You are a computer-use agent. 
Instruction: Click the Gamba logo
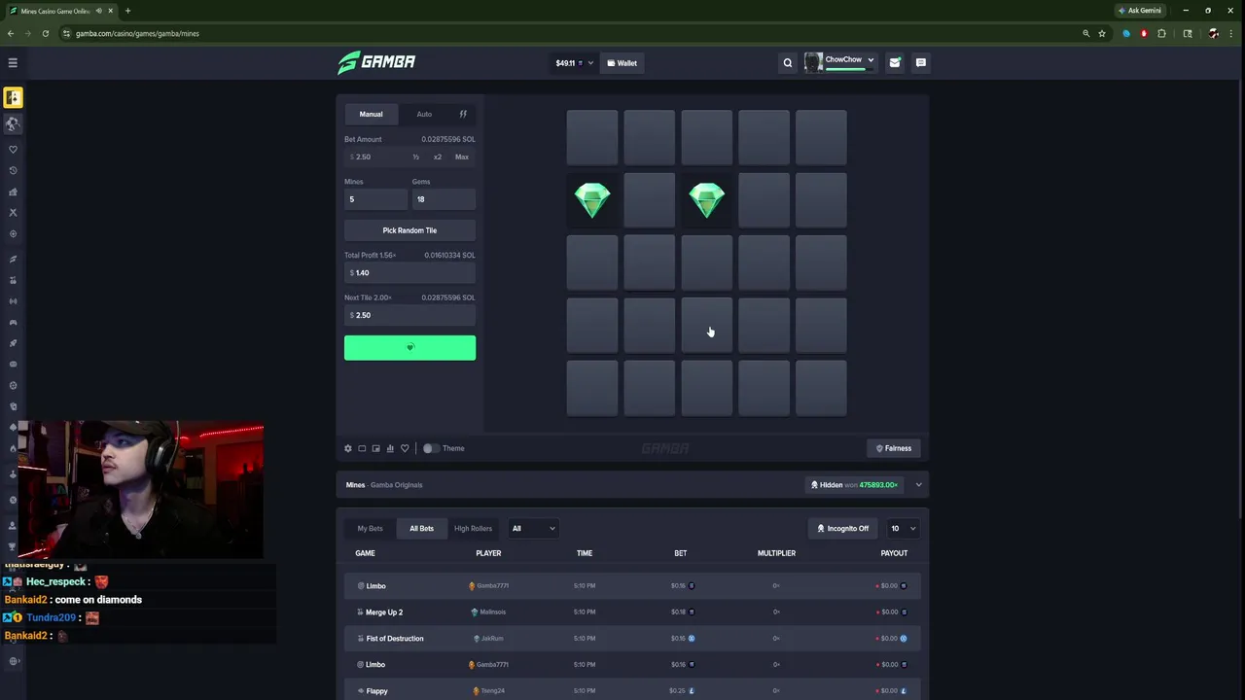coord(376,62)
